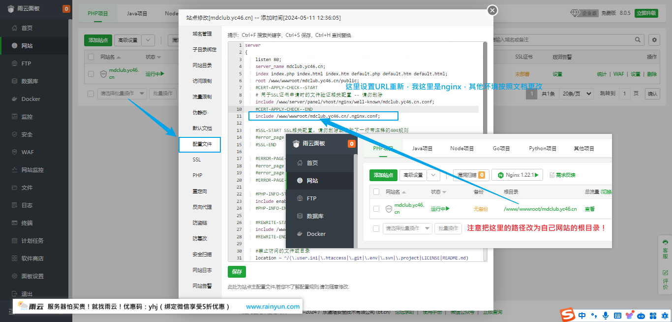
Task: Open the 客服 floating side button
Action: (x=665, y=250)
